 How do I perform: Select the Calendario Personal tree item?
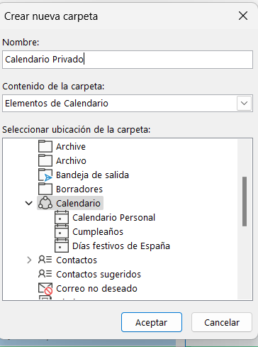(113, 217)
